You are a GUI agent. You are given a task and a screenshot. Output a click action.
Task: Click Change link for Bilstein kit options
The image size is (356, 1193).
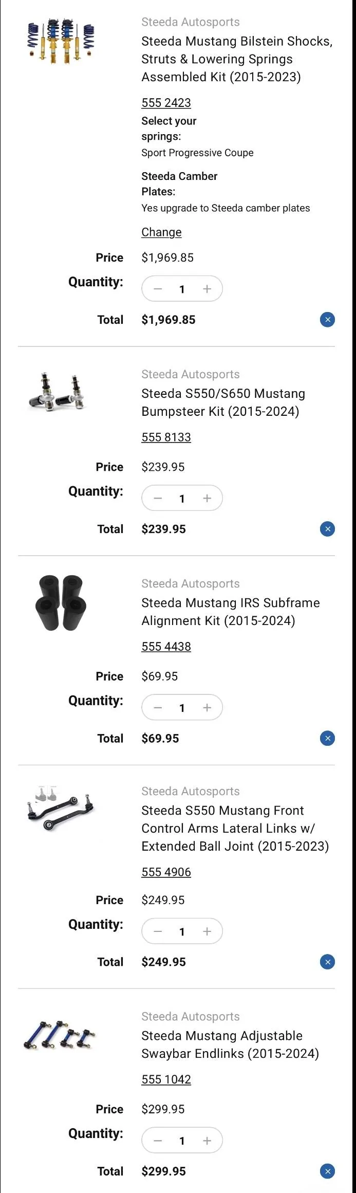161,232
